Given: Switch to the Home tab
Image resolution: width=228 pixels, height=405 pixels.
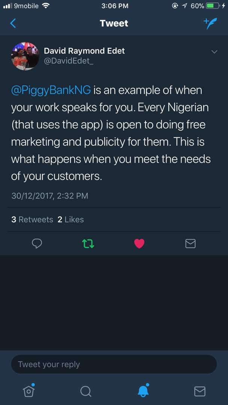Looking at the screenshot, I should pos(28,391).
